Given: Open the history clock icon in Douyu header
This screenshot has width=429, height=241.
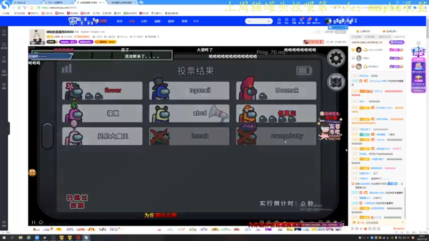Looking at the screenshot, I should click(279, 21).
